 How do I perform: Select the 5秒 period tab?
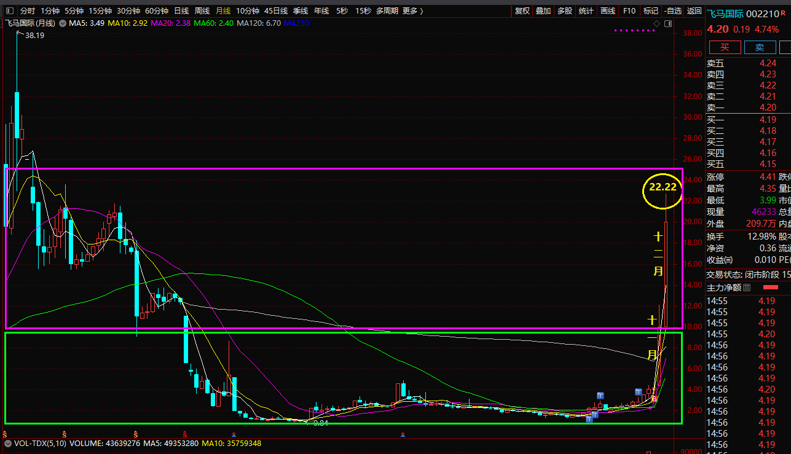coord(342,11)
